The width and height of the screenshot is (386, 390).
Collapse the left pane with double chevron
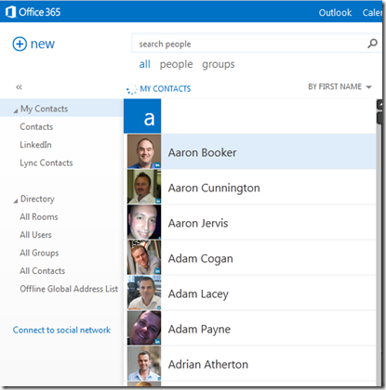pos(19,87)
